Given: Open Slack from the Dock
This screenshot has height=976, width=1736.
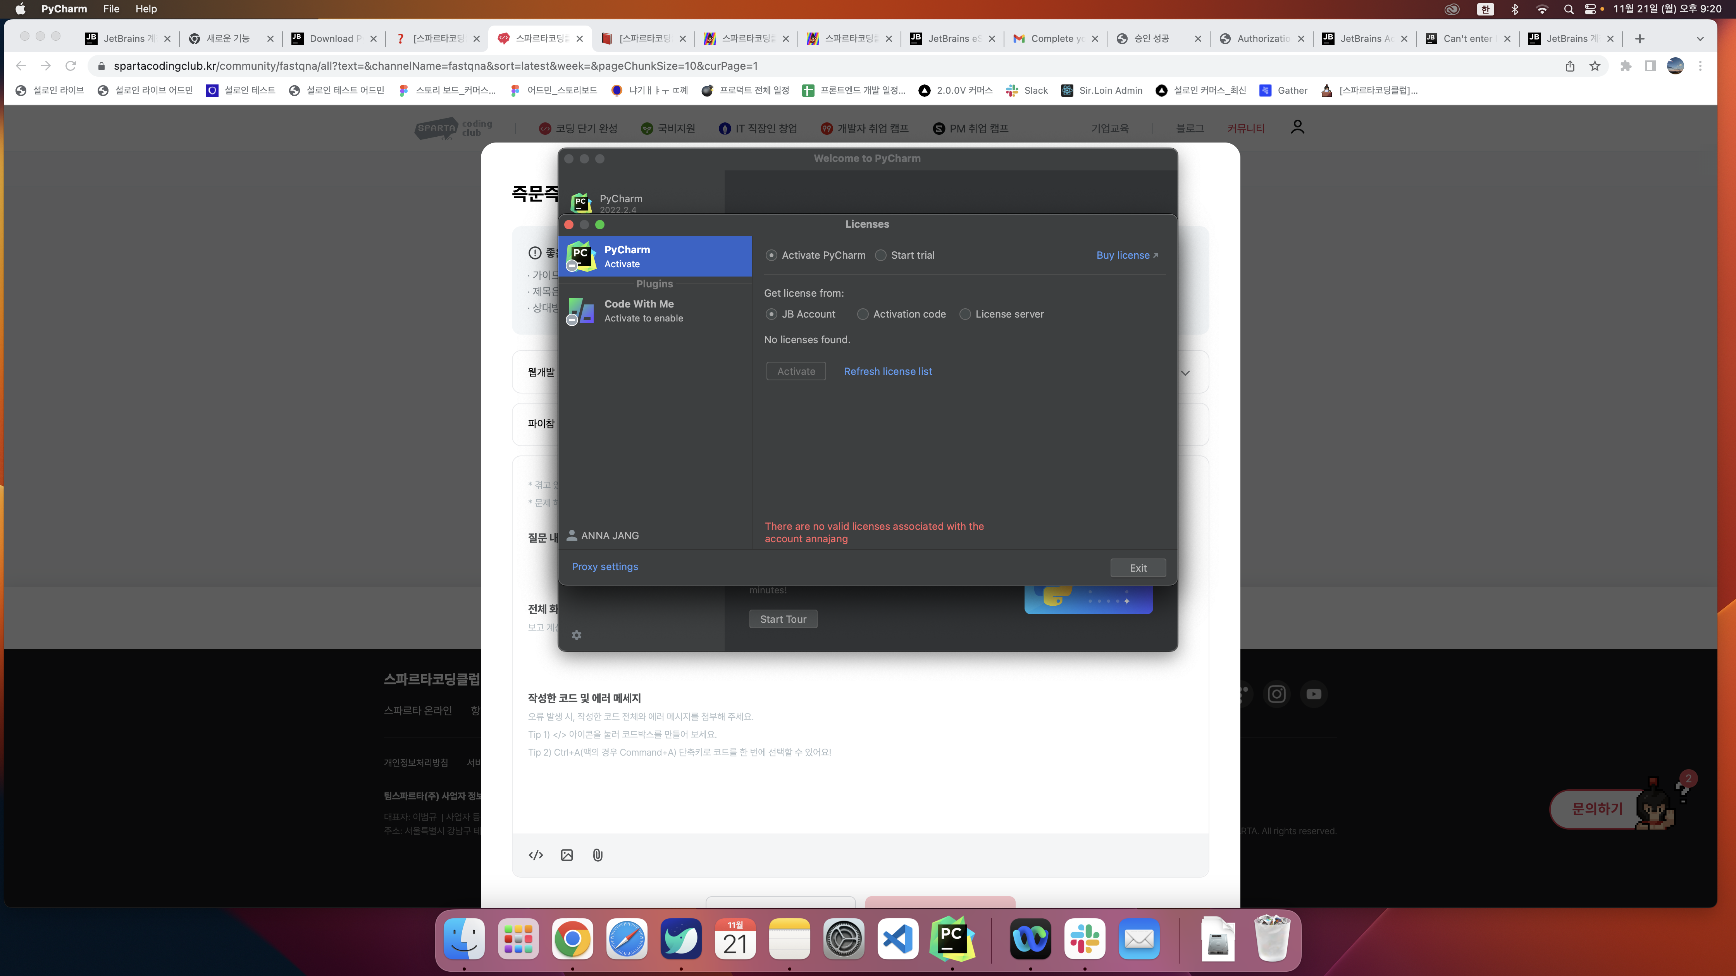Looking at the screenshot, I should coord(1085,938).
